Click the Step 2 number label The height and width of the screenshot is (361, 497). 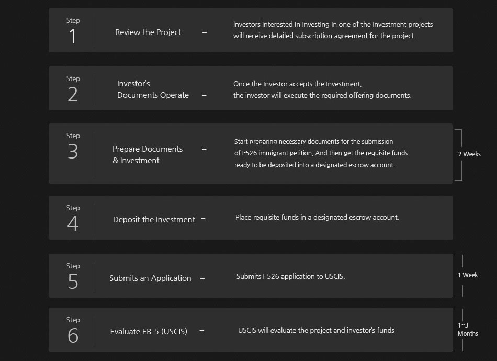tap(73, 89)
